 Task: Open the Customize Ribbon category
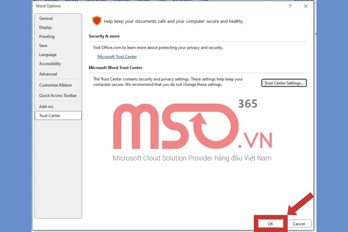click(55, 85)
